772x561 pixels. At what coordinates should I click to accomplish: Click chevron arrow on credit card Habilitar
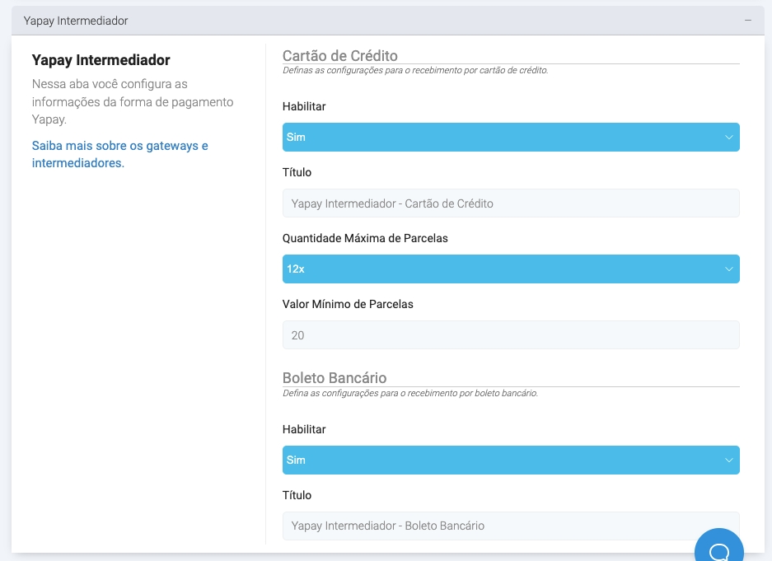tap(728, 138)
